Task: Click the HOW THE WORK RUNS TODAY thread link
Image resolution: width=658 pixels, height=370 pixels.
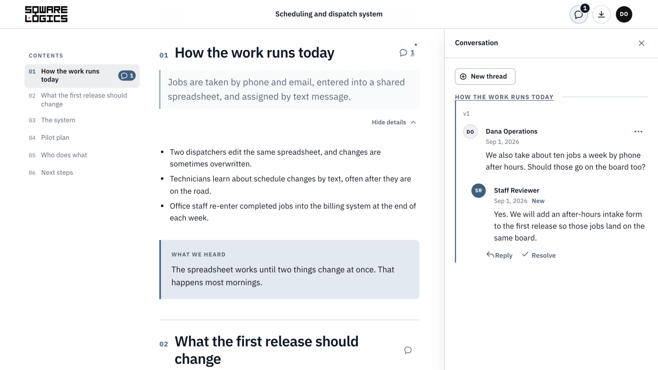Action: pyautogui.click(x=504, y=97)
